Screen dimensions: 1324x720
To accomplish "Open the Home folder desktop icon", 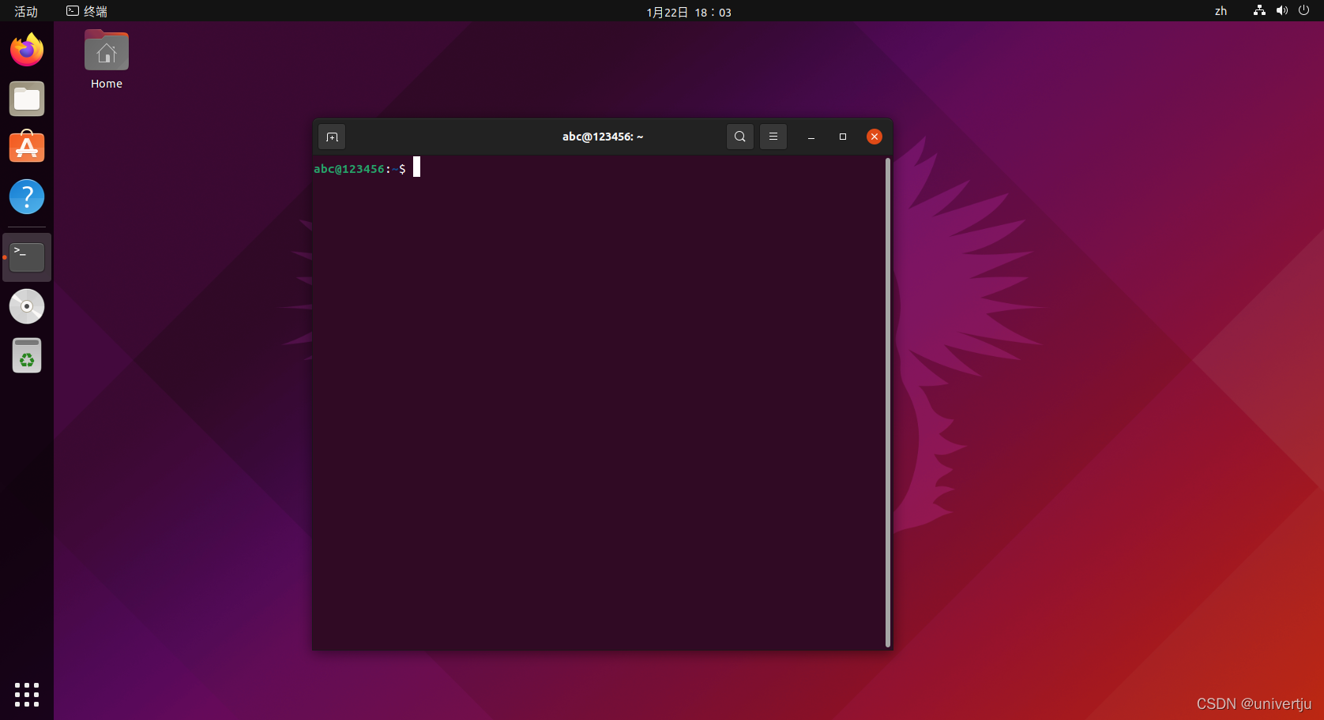I will tap(107, 60).
